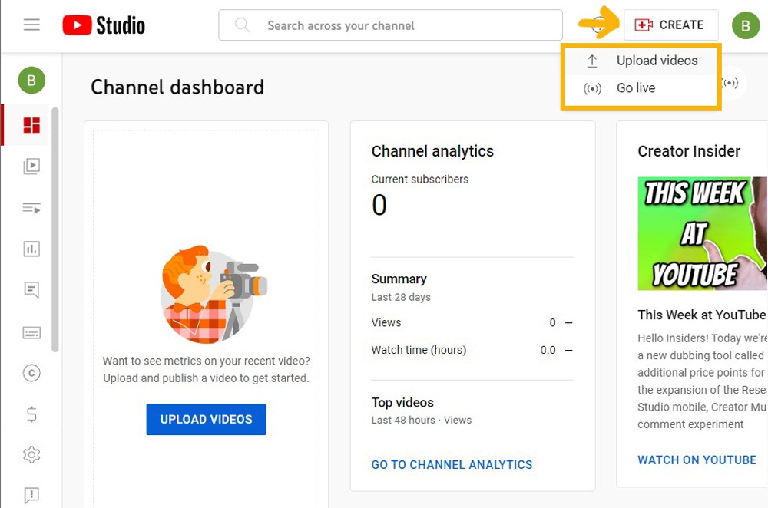
Task: Open the Monetization dollar icon
Action: (31, 414)
